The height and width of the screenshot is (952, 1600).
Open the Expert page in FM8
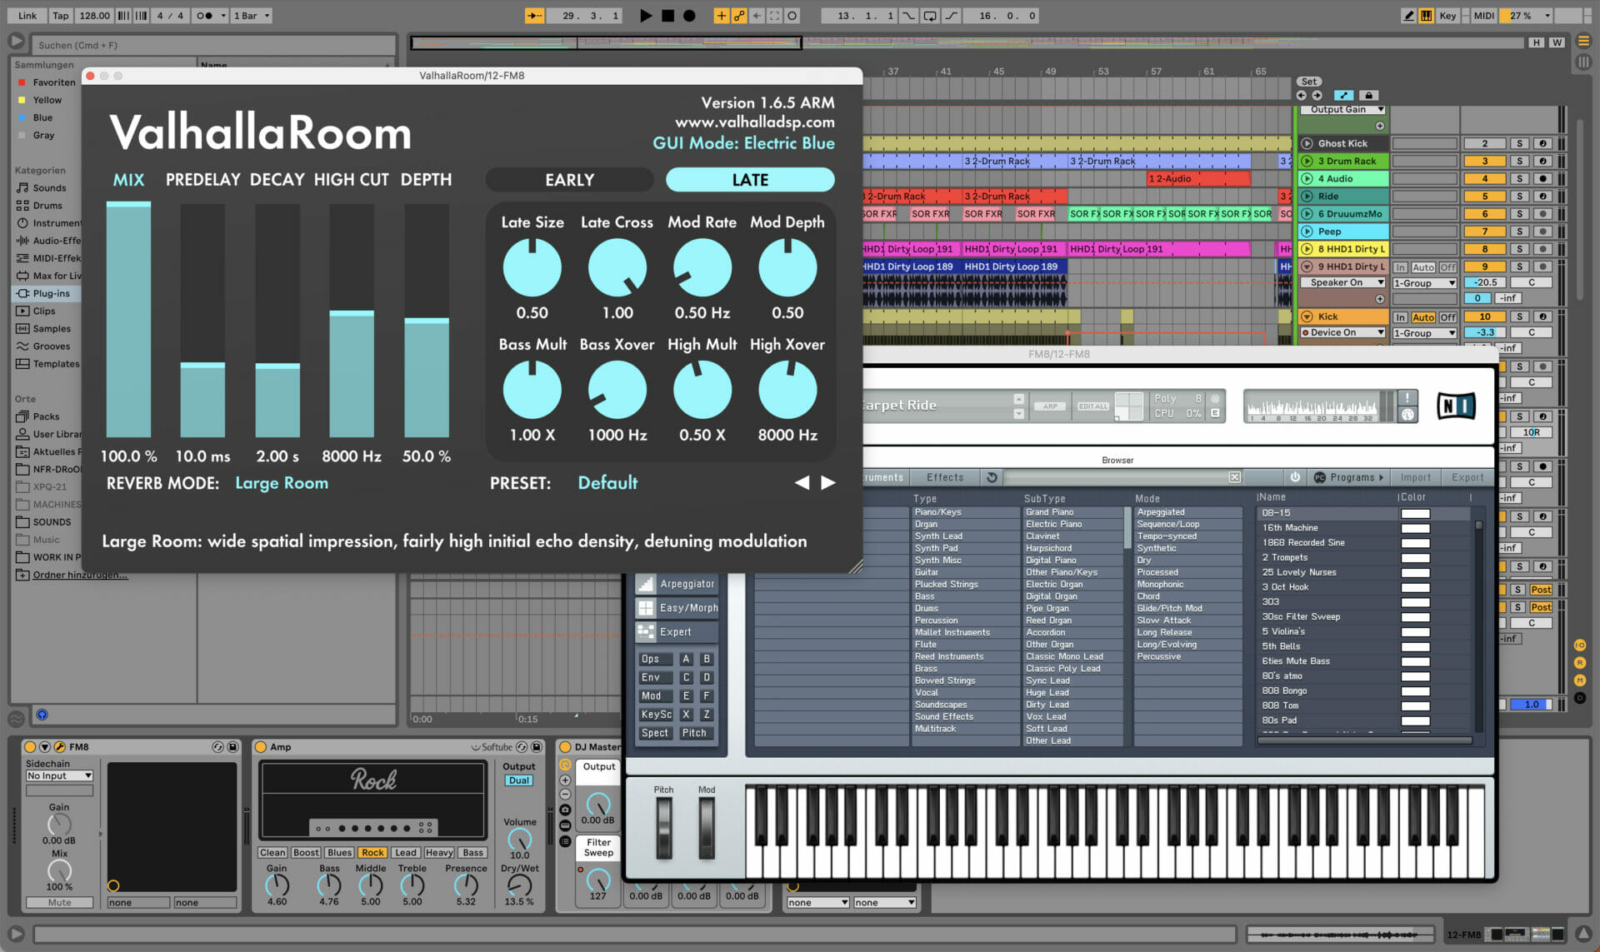click(677, 632)
